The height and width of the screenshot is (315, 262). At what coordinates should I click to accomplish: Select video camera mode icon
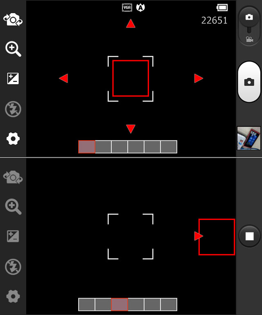[249, 39]
